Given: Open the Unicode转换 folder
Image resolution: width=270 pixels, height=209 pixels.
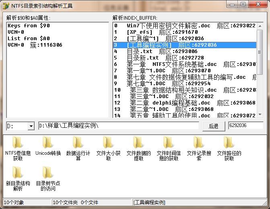Looking at the screenshot, I should coord(48,146).
